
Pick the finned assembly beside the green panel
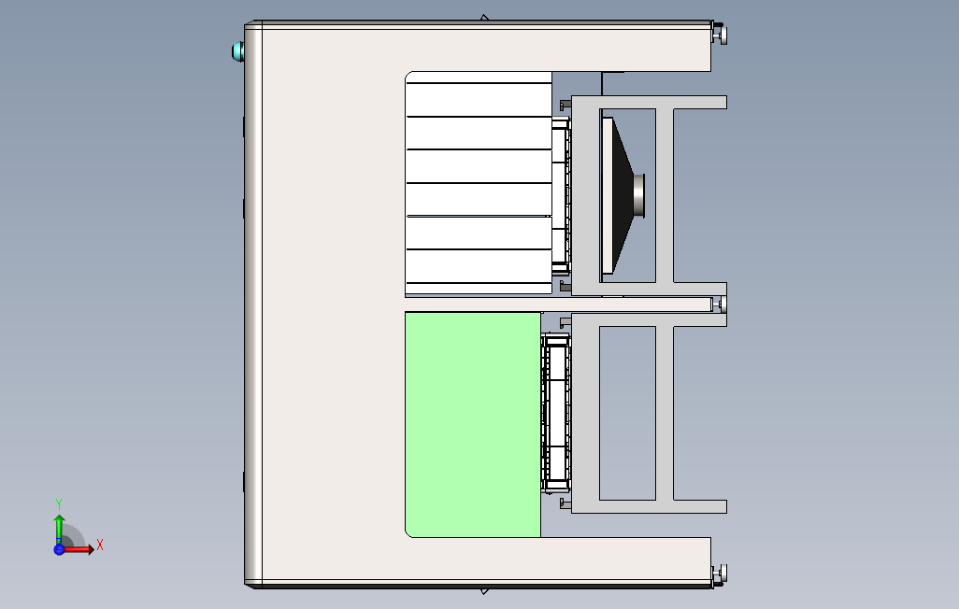point(556,413)
